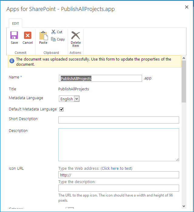Close the dialog with the X button

point(187,7)
